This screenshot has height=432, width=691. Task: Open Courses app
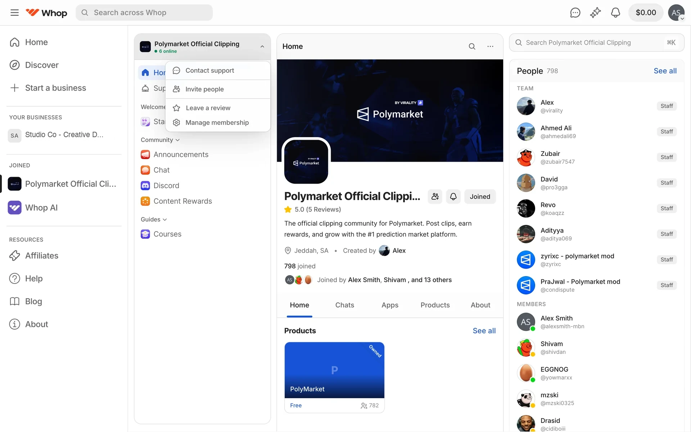[x=202, y=234]
